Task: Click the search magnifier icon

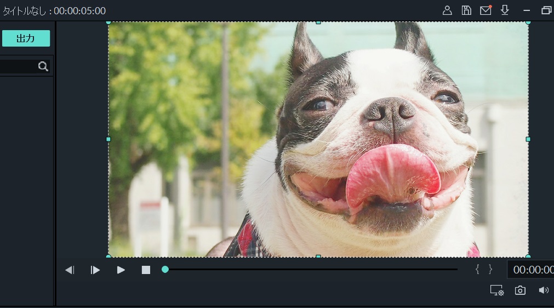Action: coord(43,66)
